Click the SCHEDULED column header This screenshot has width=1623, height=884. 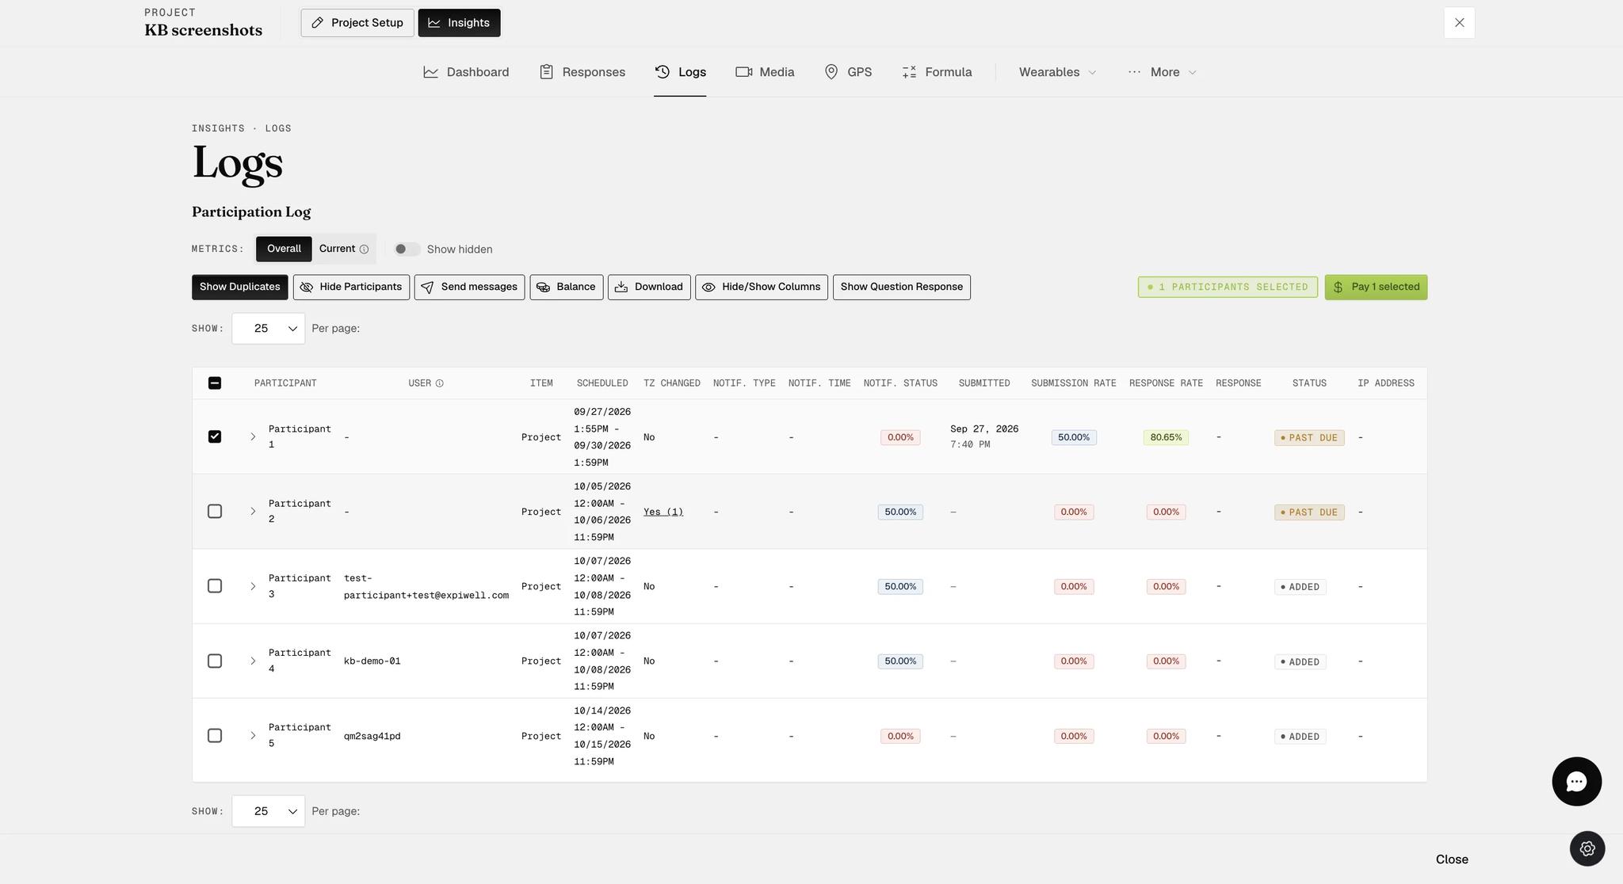coord(602,383)
